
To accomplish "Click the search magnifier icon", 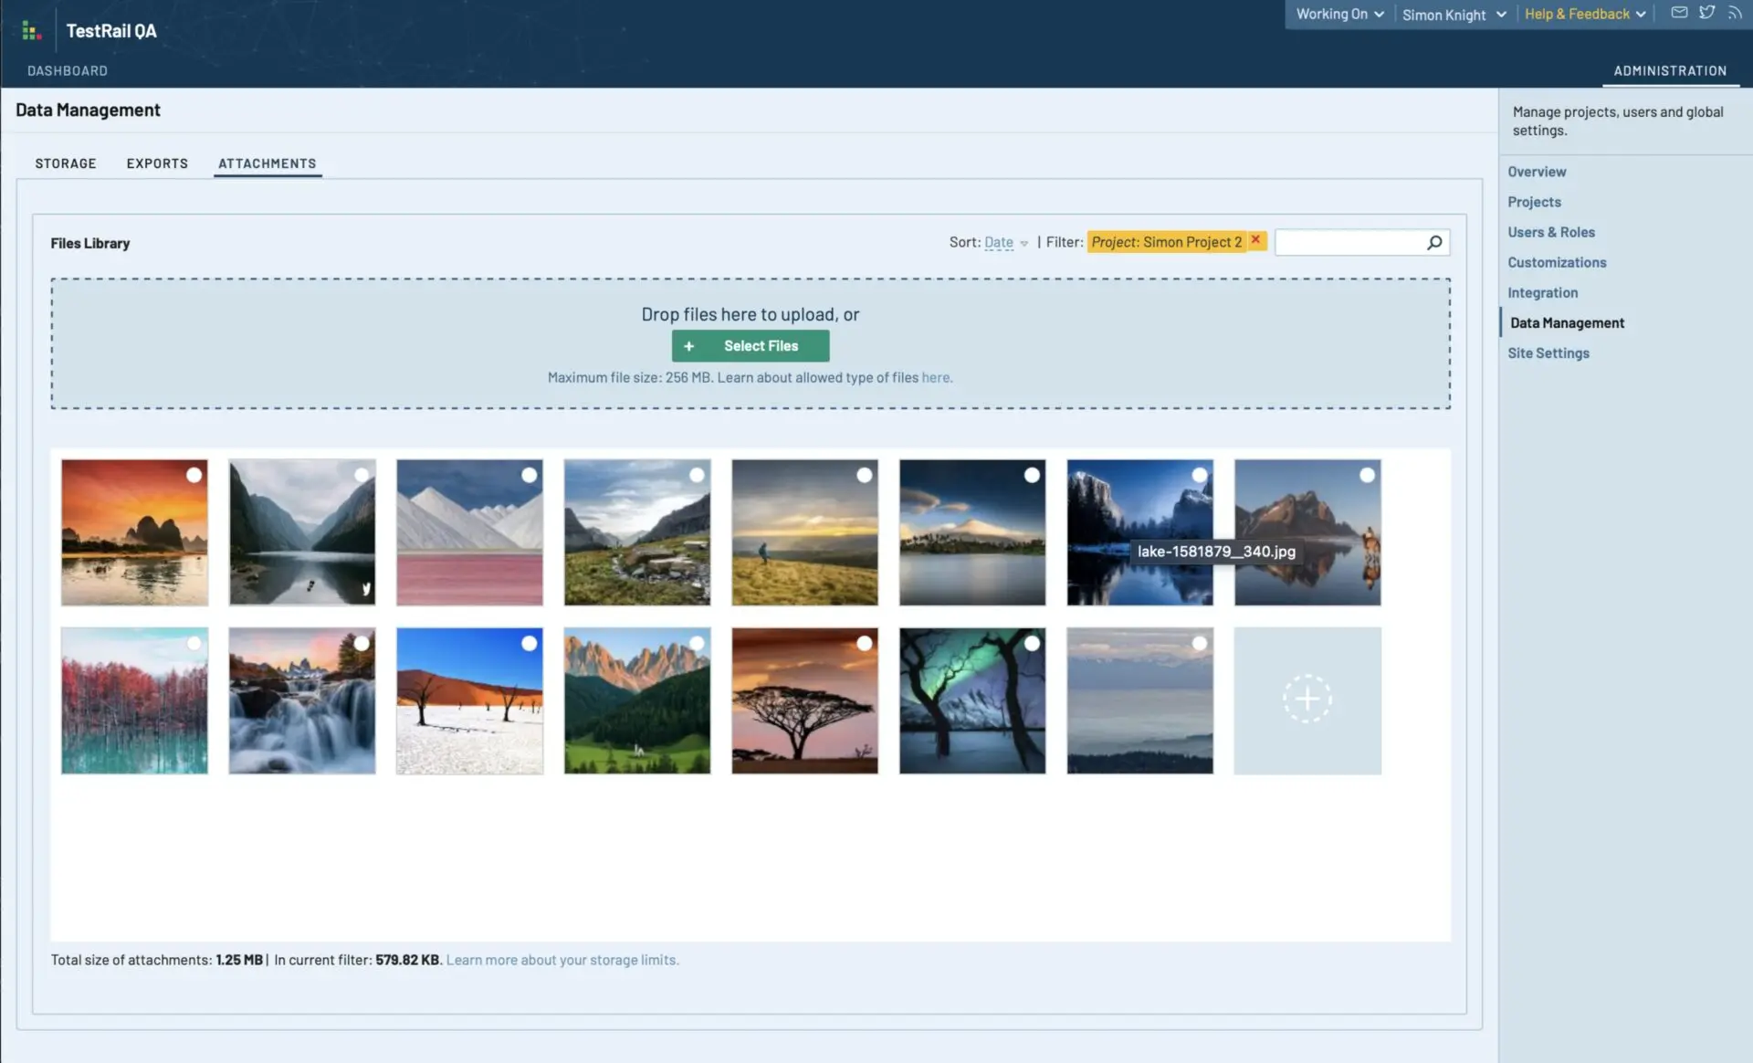I will (x=1434, y=242).
